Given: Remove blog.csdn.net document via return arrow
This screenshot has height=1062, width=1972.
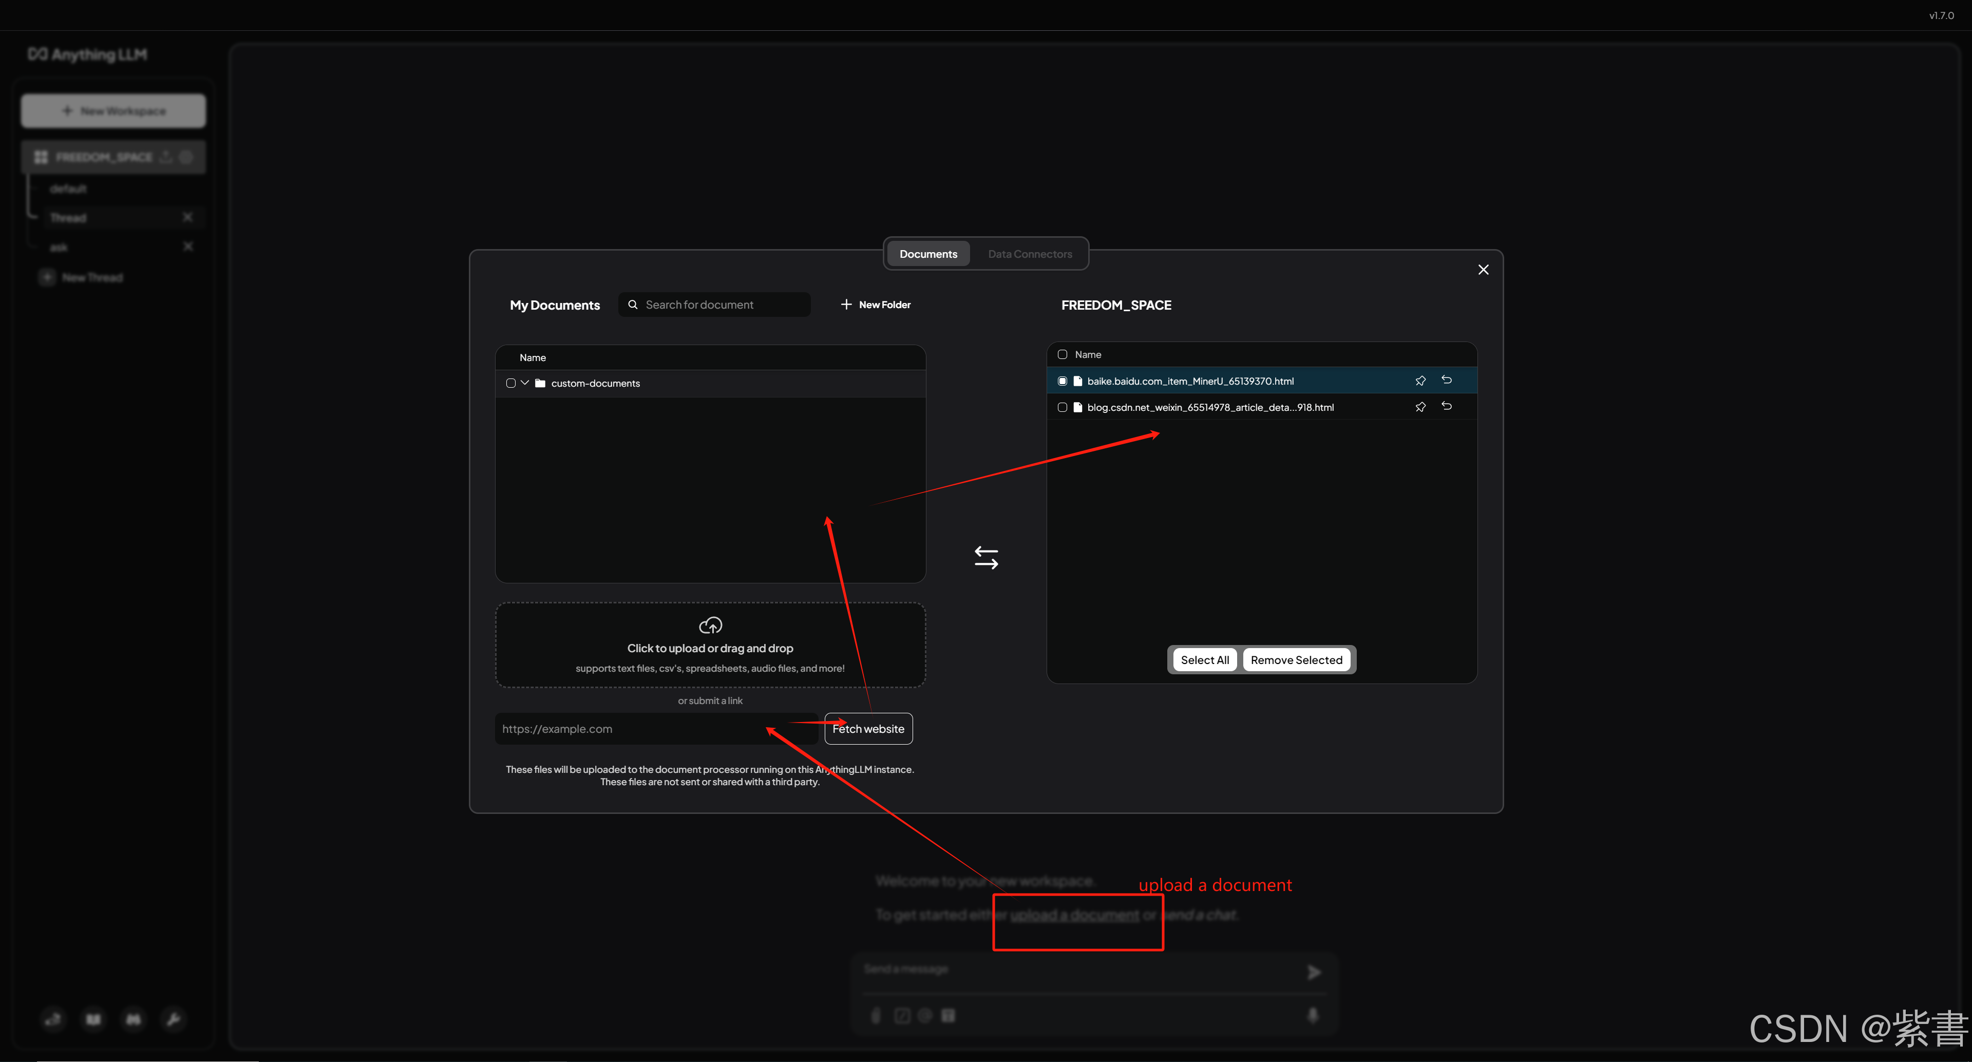Looking at the screenshot, I should [x=1446, y=406].
